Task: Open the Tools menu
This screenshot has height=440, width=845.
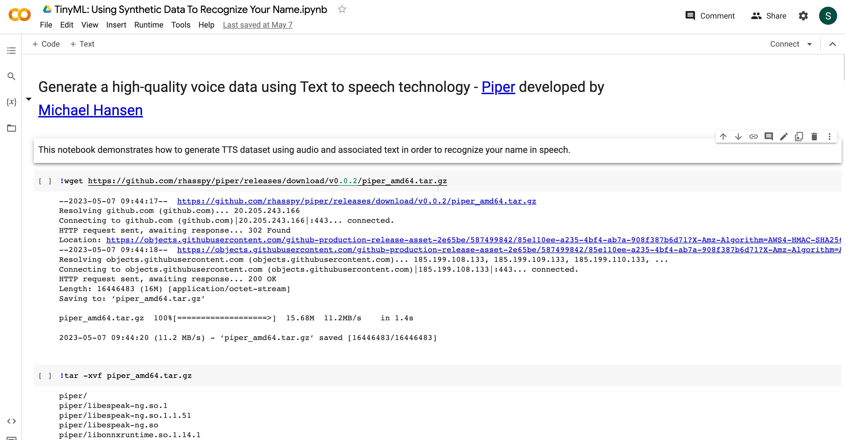Action: 181,25
